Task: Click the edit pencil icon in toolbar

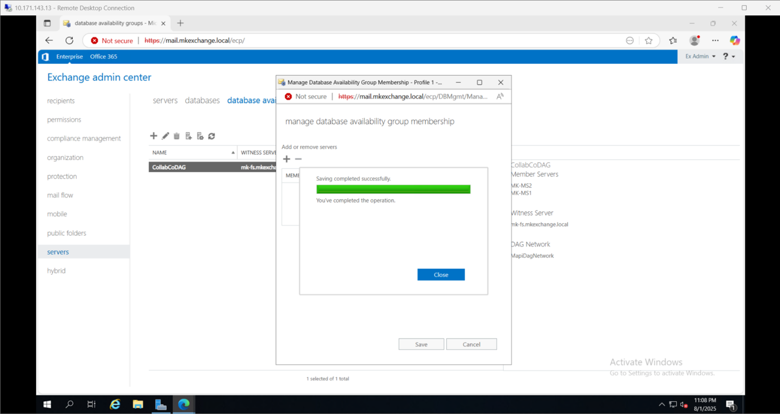Action: (165, 136)
